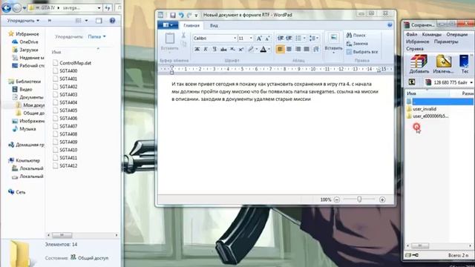
Task: Click the Paste clipboard icon in WordPad
Action: click(170, 39)
